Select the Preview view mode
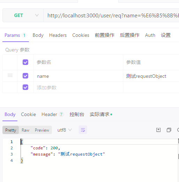 42,130
